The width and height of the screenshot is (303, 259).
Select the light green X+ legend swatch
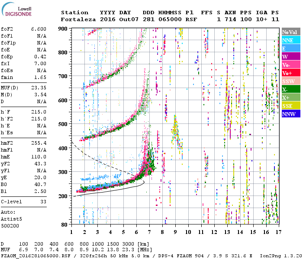coord(291,97)
